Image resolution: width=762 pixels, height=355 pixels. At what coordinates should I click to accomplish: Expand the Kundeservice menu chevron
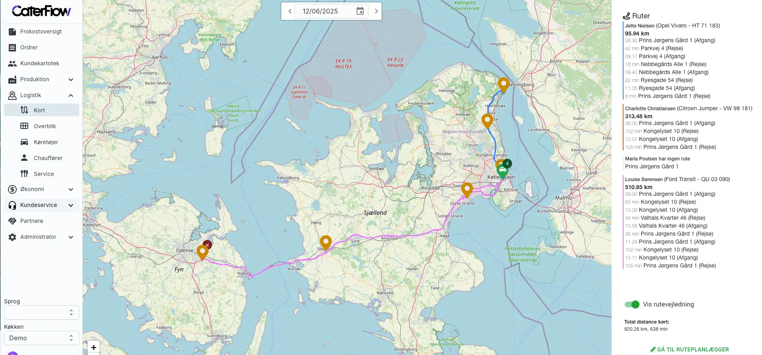pos(71,205)
